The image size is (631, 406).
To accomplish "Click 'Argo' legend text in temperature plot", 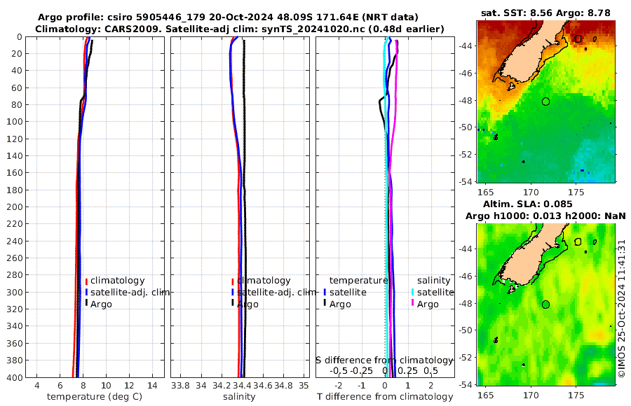I will coord(101,304).
